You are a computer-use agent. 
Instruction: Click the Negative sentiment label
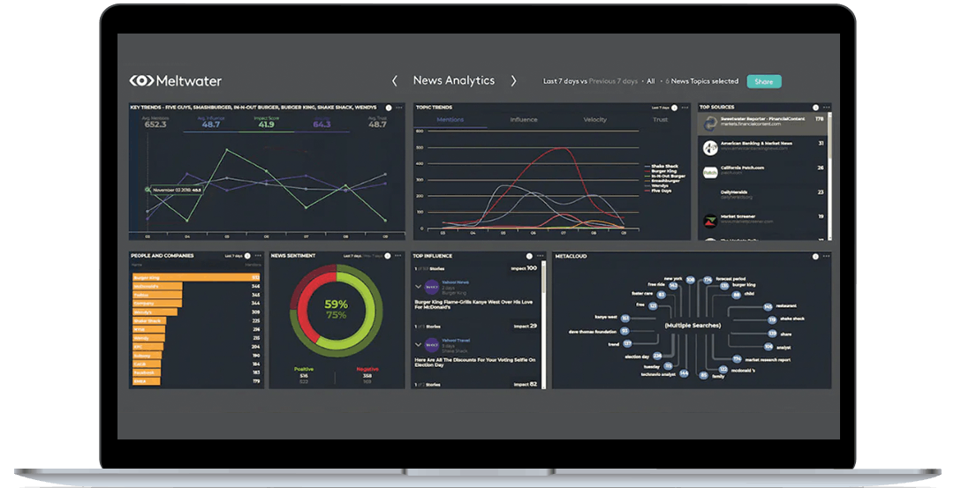pyautogui.click(x=367, y=369)
